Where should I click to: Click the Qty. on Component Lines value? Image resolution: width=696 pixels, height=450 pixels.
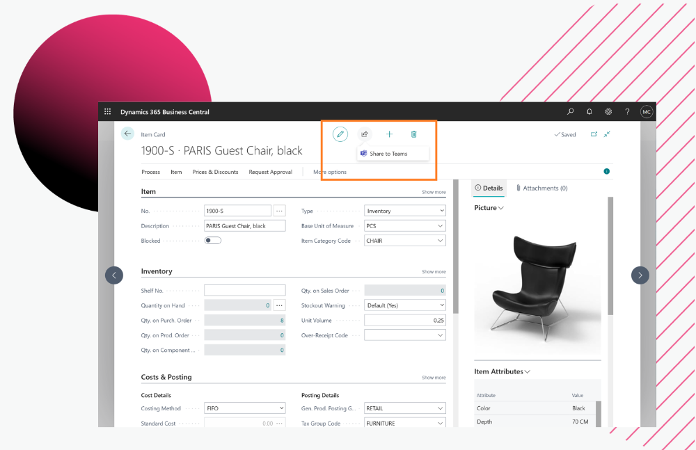(244, 350)
